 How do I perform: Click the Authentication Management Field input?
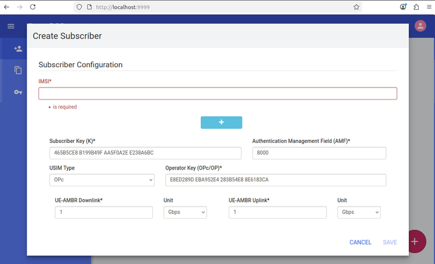(x=319, y=153)
